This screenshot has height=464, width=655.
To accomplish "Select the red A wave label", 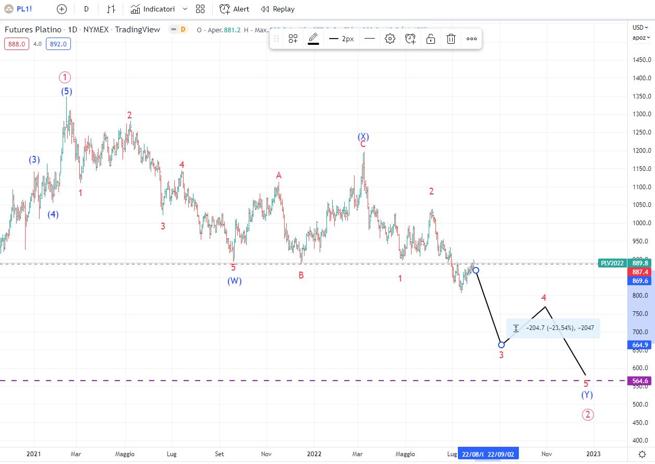I will pyautogui.click(x=279, y=176).
